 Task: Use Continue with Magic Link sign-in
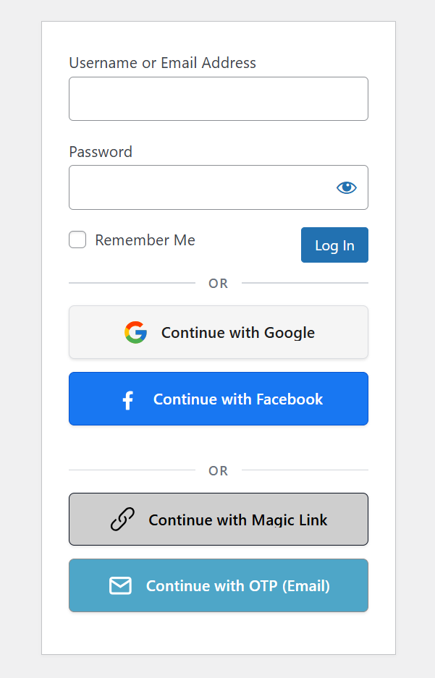(x=218, y=519)
